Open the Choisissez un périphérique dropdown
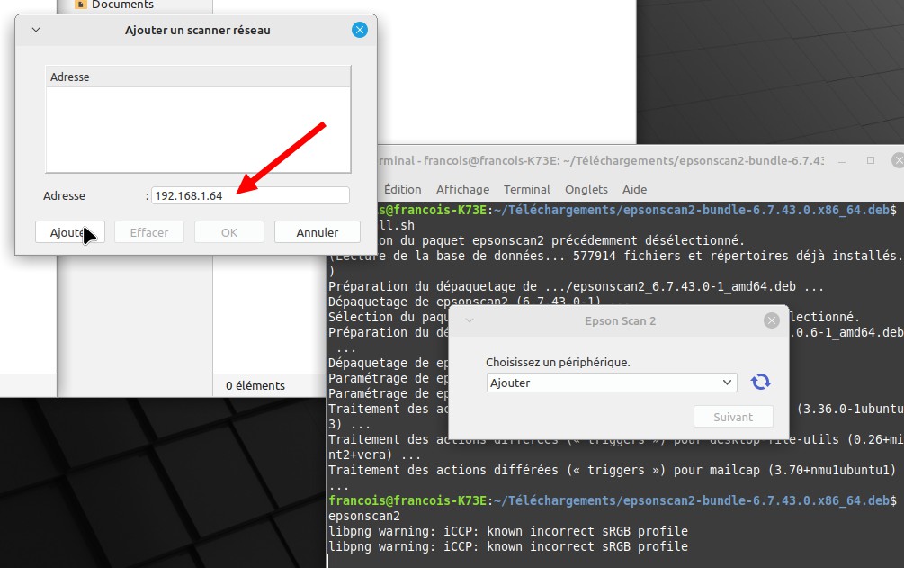904x568 pixels. [x=611, y=383]
